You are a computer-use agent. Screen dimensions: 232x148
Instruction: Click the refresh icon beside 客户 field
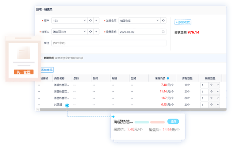[91, 20]
